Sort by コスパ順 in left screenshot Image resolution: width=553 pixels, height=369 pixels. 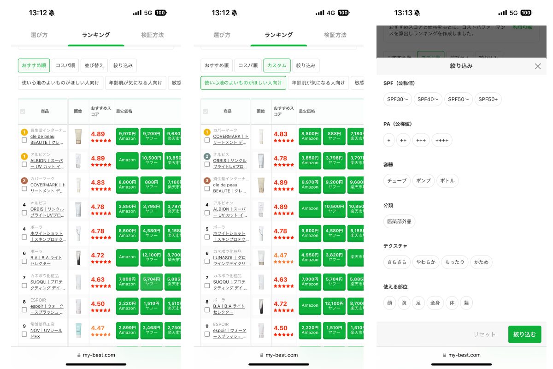65,65
